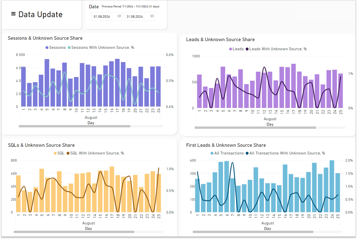Click the All Transactions legend marker
Image resolution: width=357 pixels, height=239 pixels.
point(212,153)
